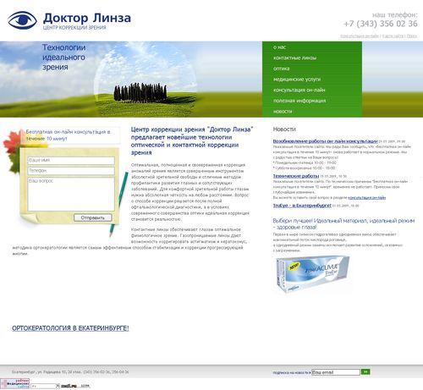423x390 pixels.
Task: Click the 'Ваш email' subscription field
Action: [336, 372]
